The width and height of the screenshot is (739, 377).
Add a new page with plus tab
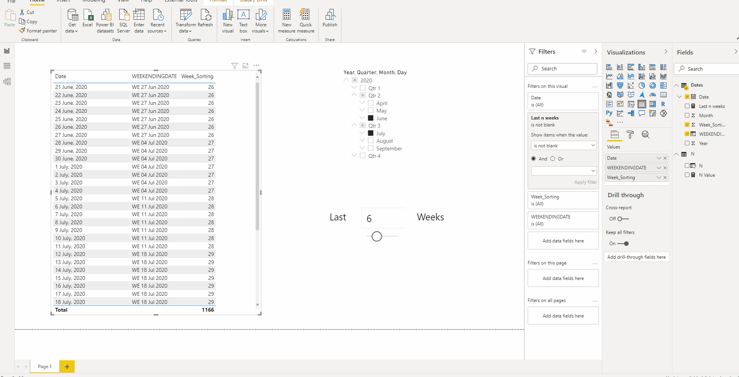coord(67,367)
